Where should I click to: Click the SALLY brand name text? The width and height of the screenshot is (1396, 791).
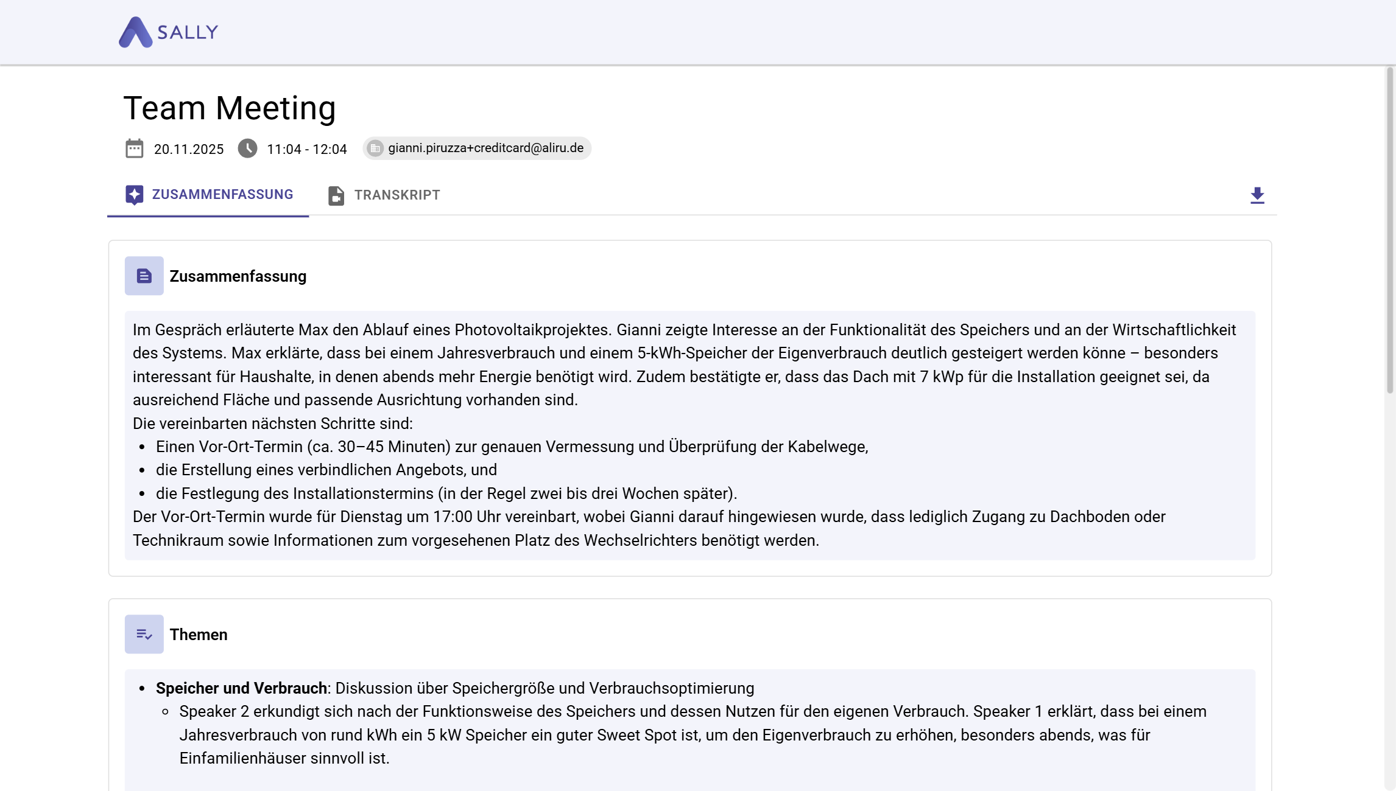click(188, 32)
